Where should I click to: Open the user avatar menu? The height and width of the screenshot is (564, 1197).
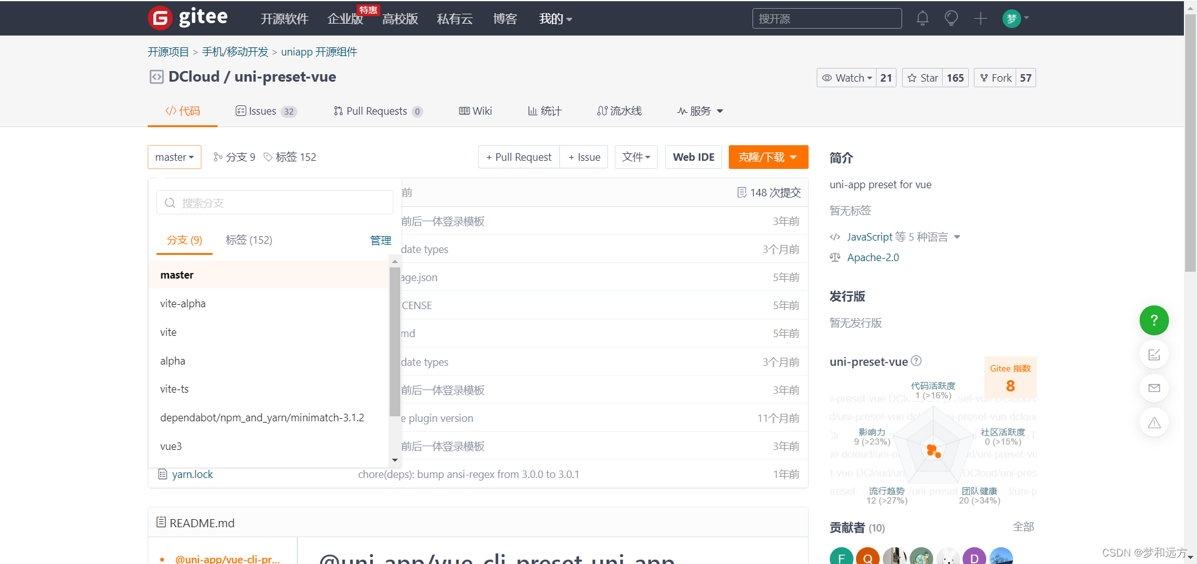1015,19
